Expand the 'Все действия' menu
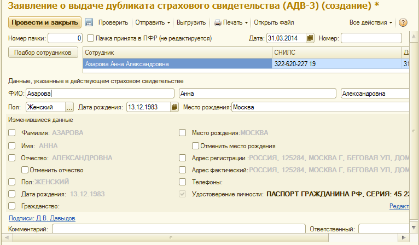 click(371, 22)
